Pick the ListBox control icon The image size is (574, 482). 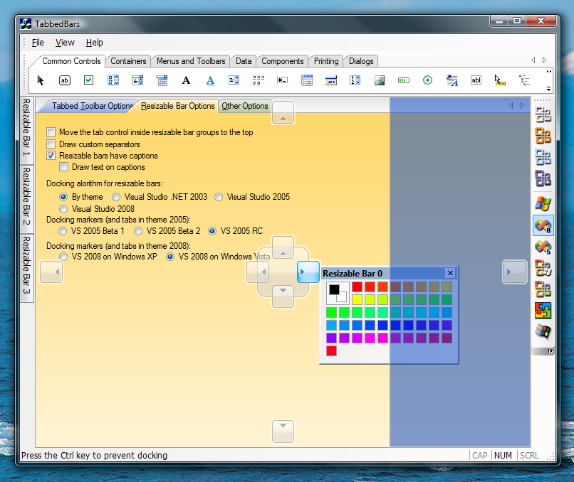(x=234, y=80)
